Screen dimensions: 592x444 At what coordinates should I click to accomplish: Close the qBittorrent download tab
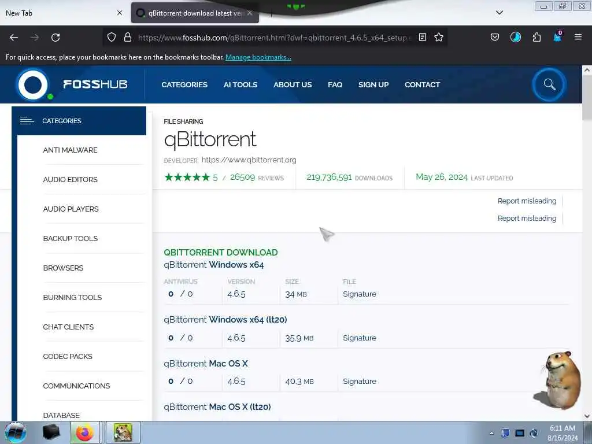[x=250, y=13]
